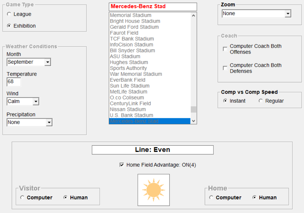Viewport: 304px width, 213px height.
Task: Choose Faurot Field in stadium list
Action: (124, 33)
